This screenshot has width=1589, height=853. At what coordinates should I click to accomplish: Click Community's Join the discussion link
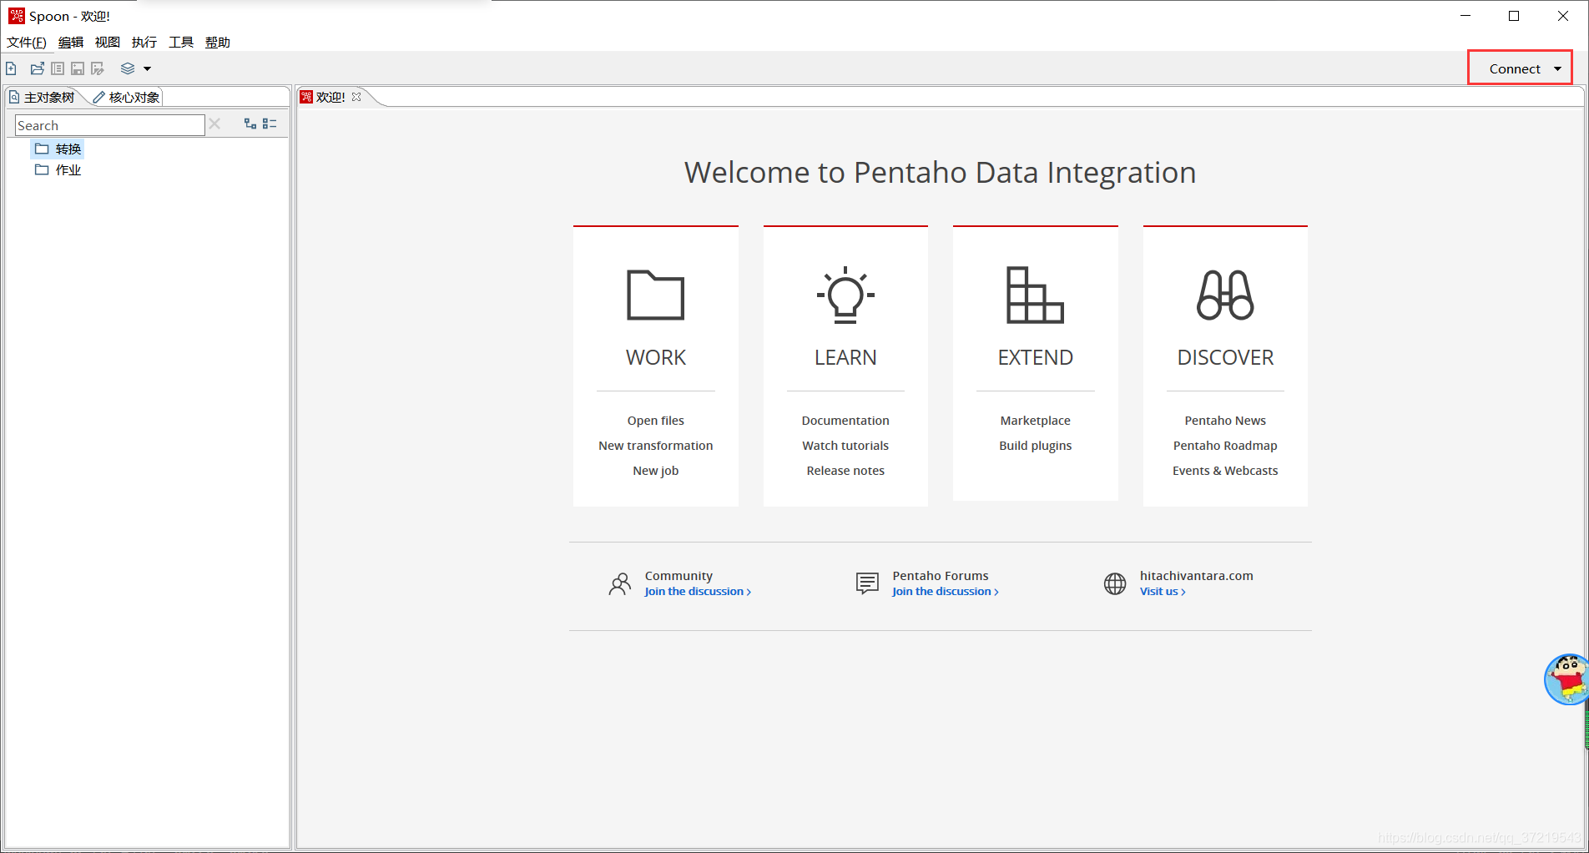[698, 592]
